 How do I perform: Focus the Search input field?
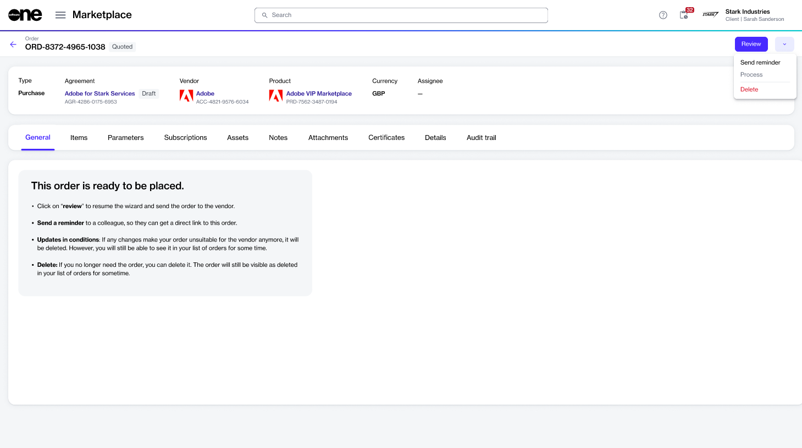[401, 15]
